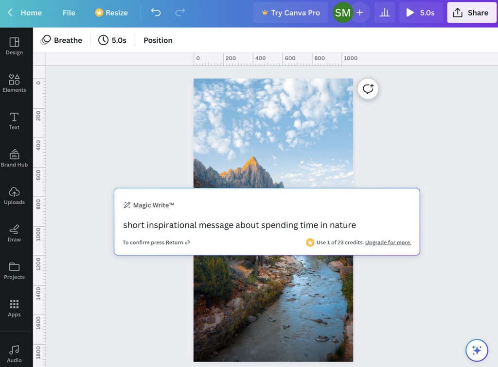Open the Projects panel
Viewport: 498px width, 367px height.
pyautogui.click(x=14, y=269)
